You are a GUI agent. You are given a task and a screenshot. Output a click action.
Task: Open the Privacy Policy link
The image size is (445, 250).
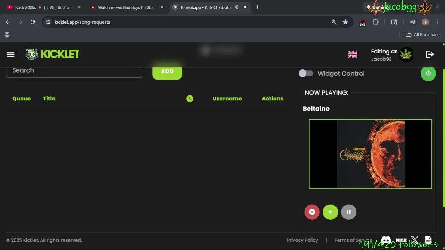coord(302,240)
